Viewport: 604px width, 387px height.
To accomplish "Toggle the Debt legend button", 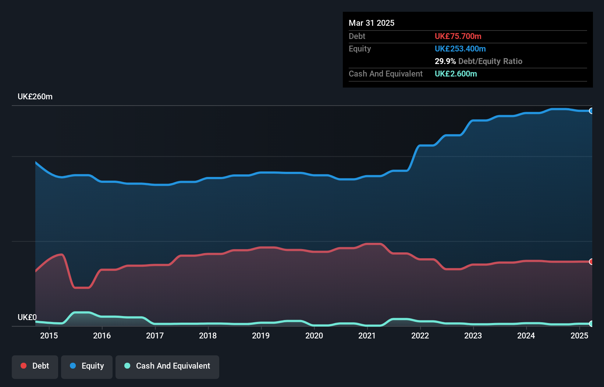I will coord(35,367).
